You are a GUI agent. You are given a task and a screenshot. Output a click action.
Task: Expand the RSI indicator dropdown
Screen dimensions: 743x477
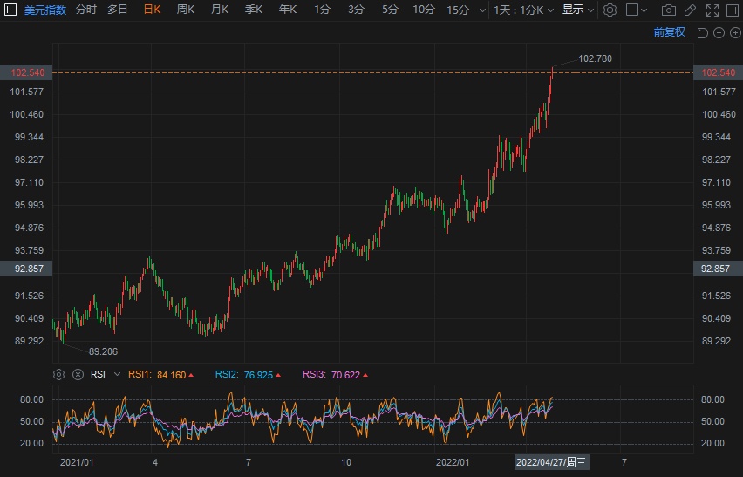(117, 374)
